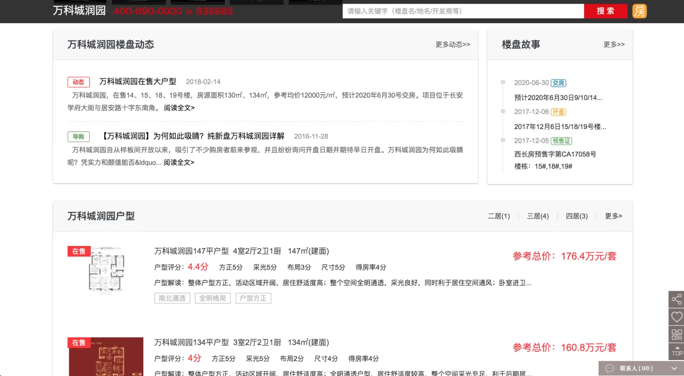
Task: Click the chat bubble icon beside 联系人
Action: click(x=610, y=368)
